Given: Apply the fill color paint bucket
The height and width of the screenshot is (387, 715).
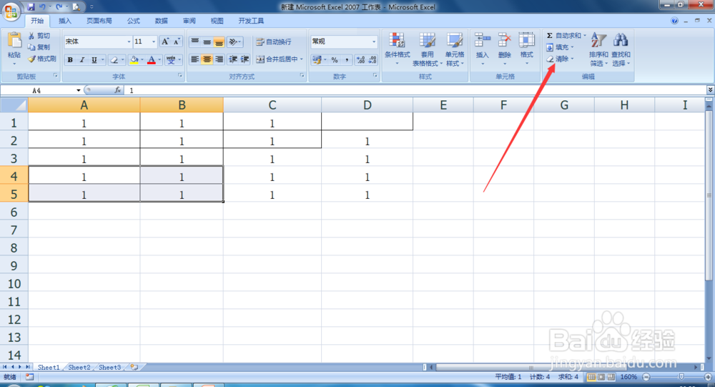Looking at the screenshot, I should [134, 60].
